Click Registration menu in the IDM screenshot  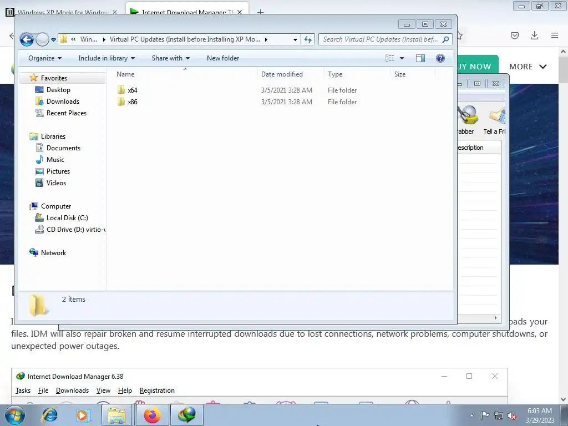point(157,390)
